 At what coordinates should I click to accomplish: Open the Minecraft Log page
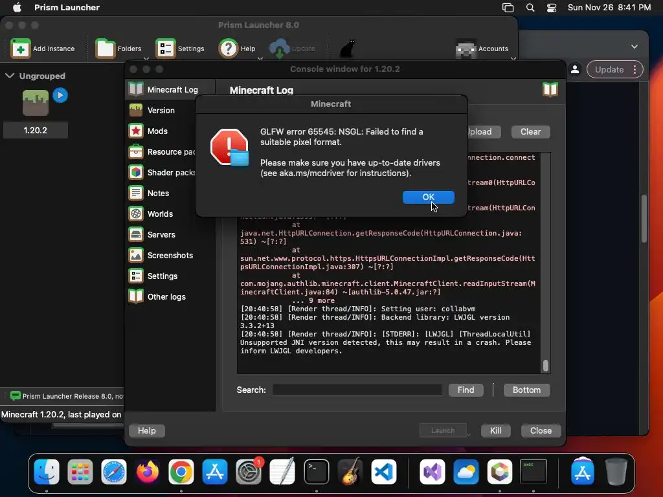coord(170,89)
